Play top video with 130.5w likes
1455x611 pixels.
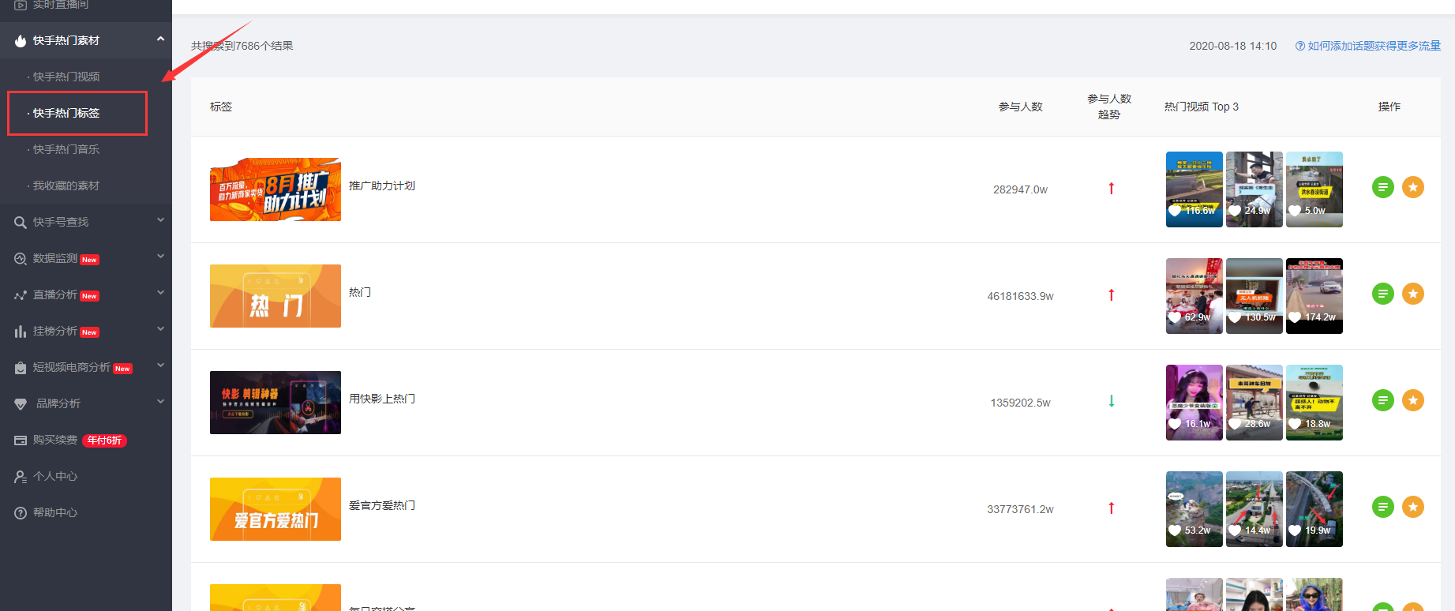click(1254, 296)
